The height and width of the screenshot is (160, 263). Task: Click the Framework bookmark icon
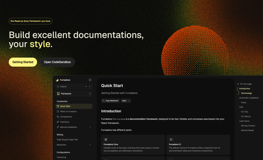pos(58,94)
